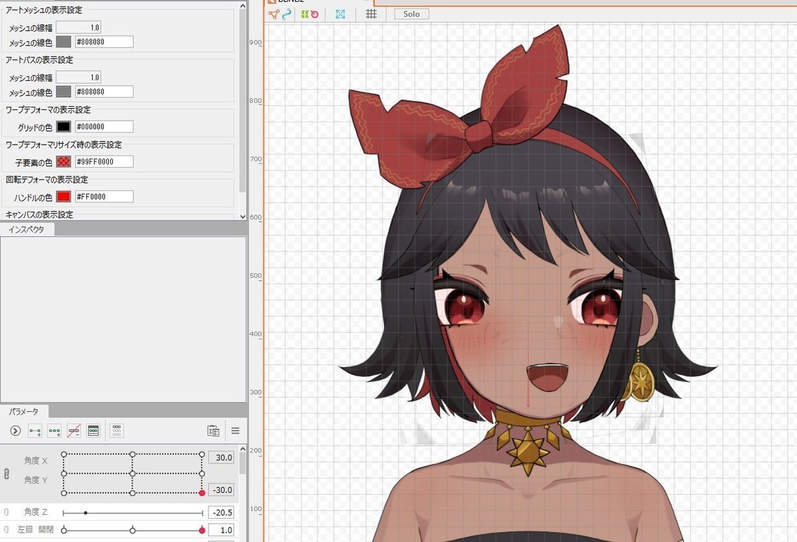Click the 角度 X parameter label

click(36, 460)
